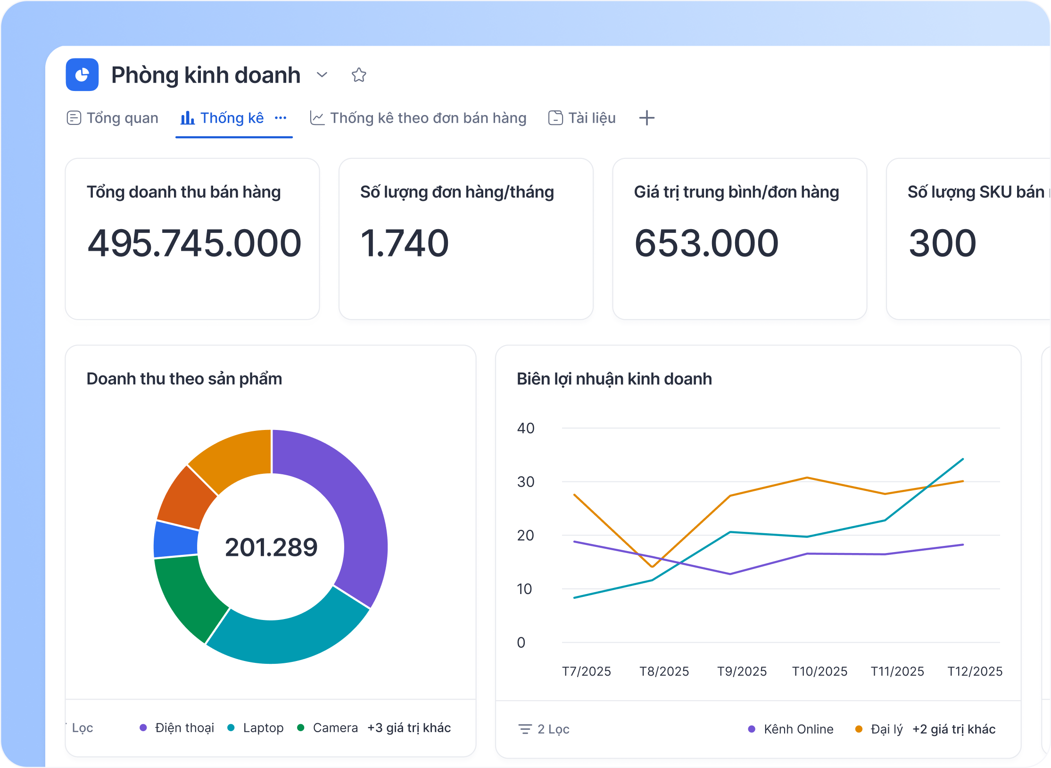This screenshot has width=1051, height=768.
Task: Expand +3 giá trị khác in product legend
Action: (x=409, y=727)
